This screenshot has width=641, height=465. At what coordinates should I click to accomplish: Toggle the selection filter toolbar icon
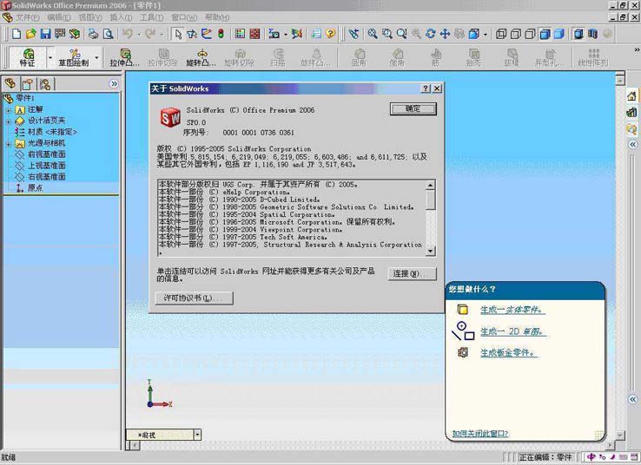tap(192, 34)
